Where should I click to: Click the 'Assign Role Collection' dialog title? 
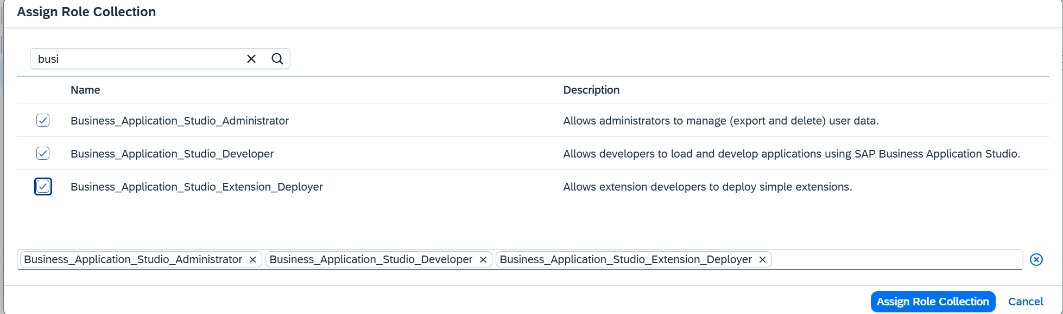(86, 12)
